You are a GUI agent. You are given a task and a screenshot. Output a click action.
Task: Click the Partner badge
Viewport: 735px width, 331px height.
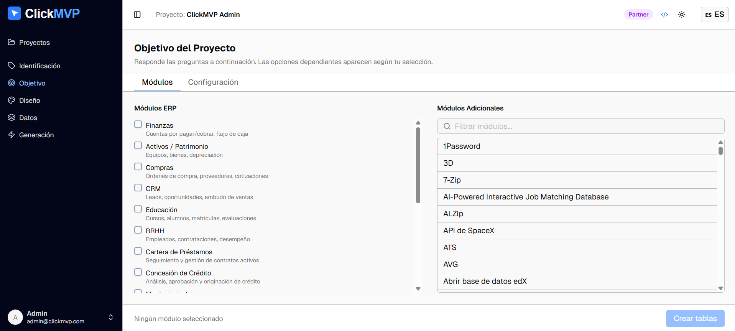tap(638, 15)
